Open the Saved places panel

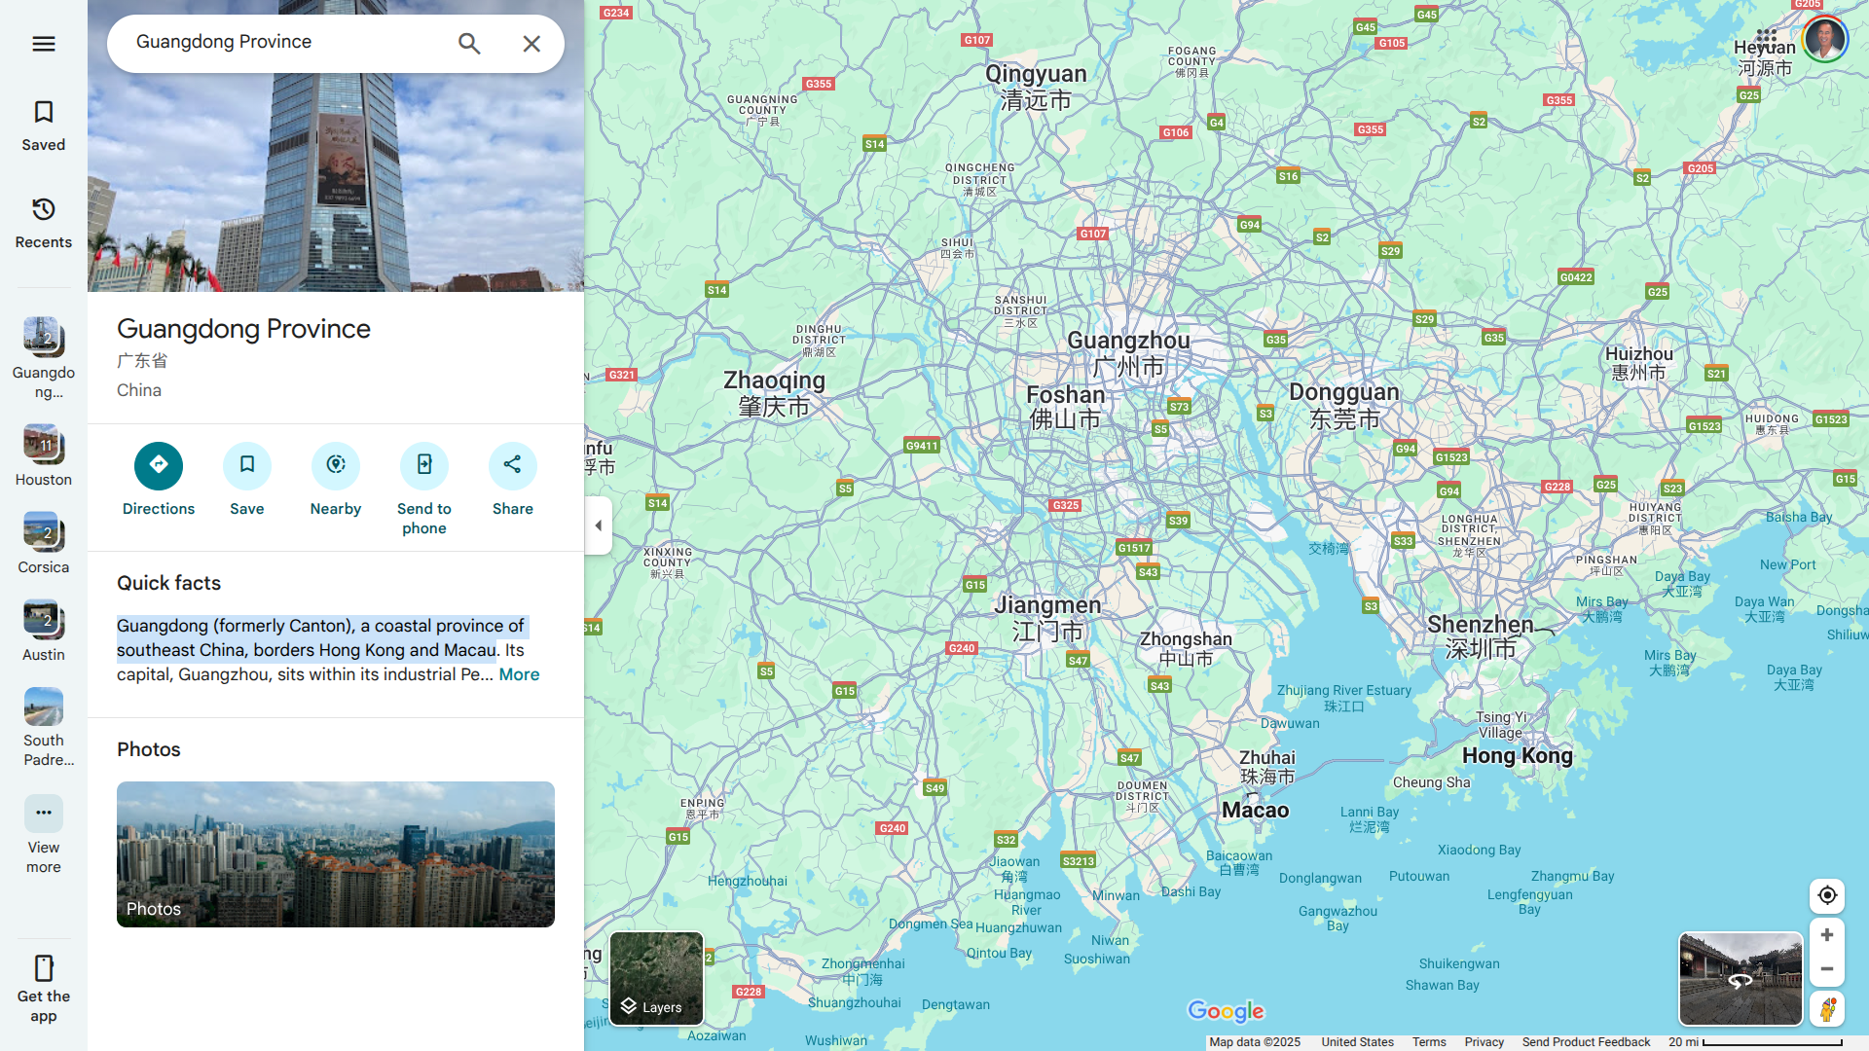coord(44,126)
